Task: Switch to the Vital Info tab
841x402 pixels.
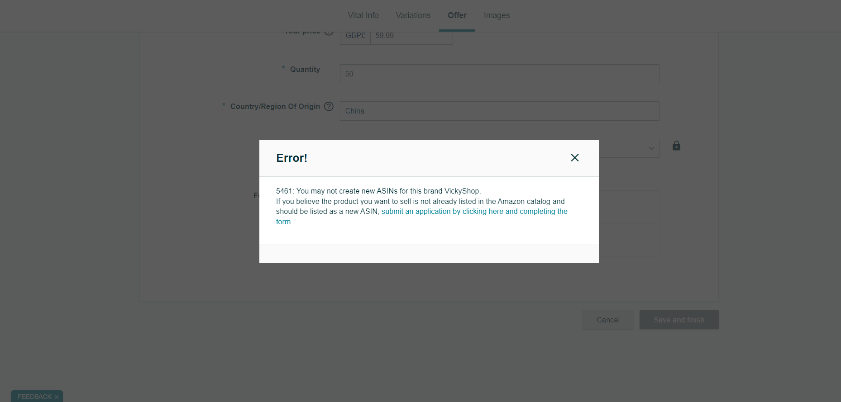Action: pos(363,15)
